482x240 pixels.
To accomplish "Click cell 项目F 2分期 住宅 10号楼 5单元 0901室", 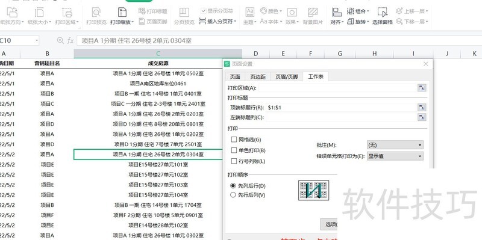I will (x=158, y=215).
